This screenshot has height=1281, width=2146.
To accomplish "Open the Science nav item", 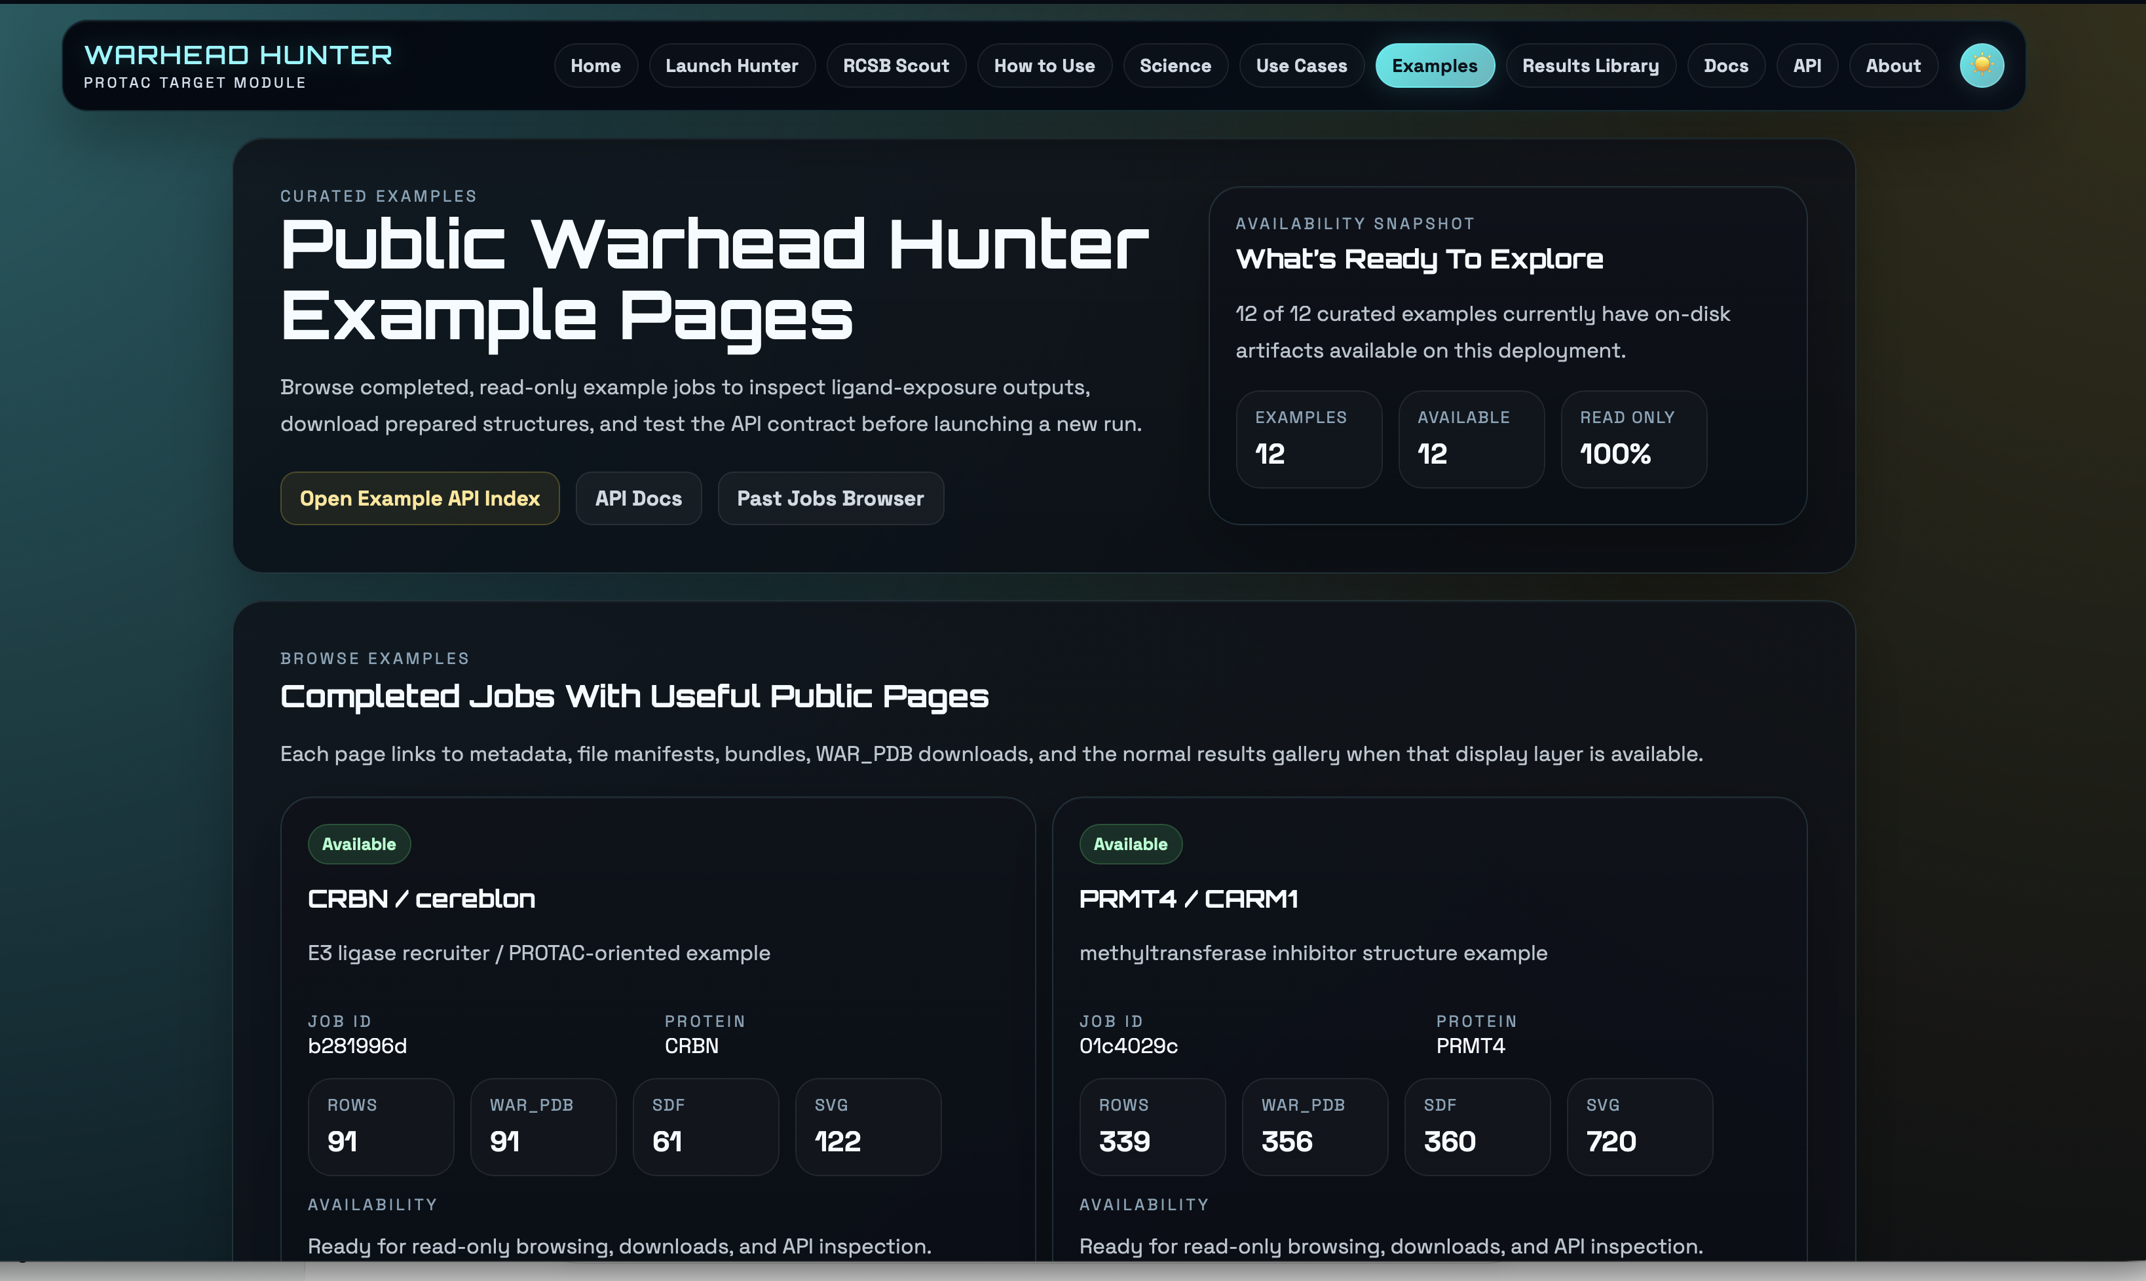I will coord(1175,65).
